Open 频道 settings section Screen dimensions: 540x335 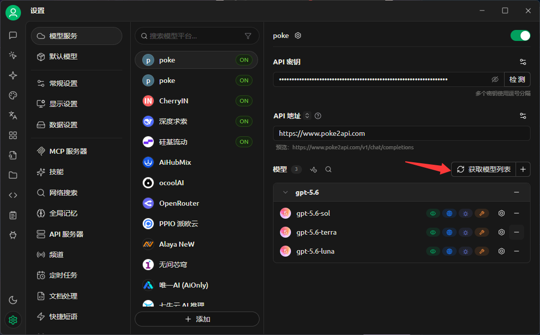click(76, 255)
